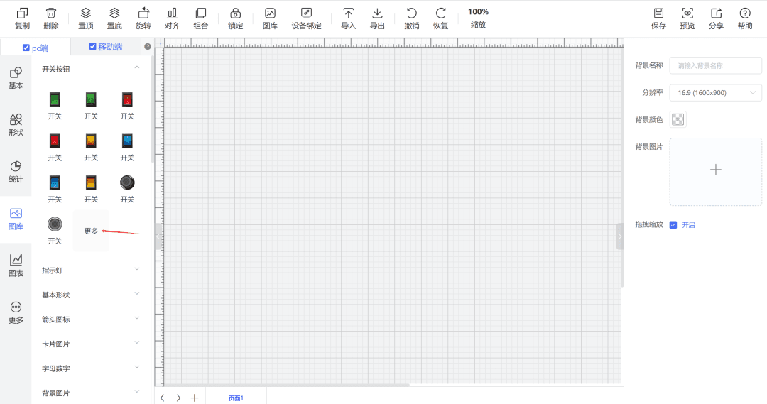Select the blue 开关 switch in second row
Image resolution: width=767 pixels, height=404 pixels.
tap(127, 141)
